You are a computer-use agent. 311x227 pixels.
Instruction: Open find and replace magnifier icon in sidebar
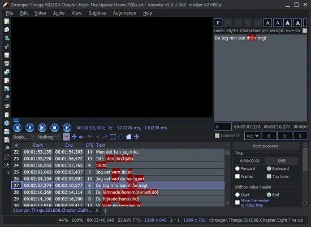[7, 97]
